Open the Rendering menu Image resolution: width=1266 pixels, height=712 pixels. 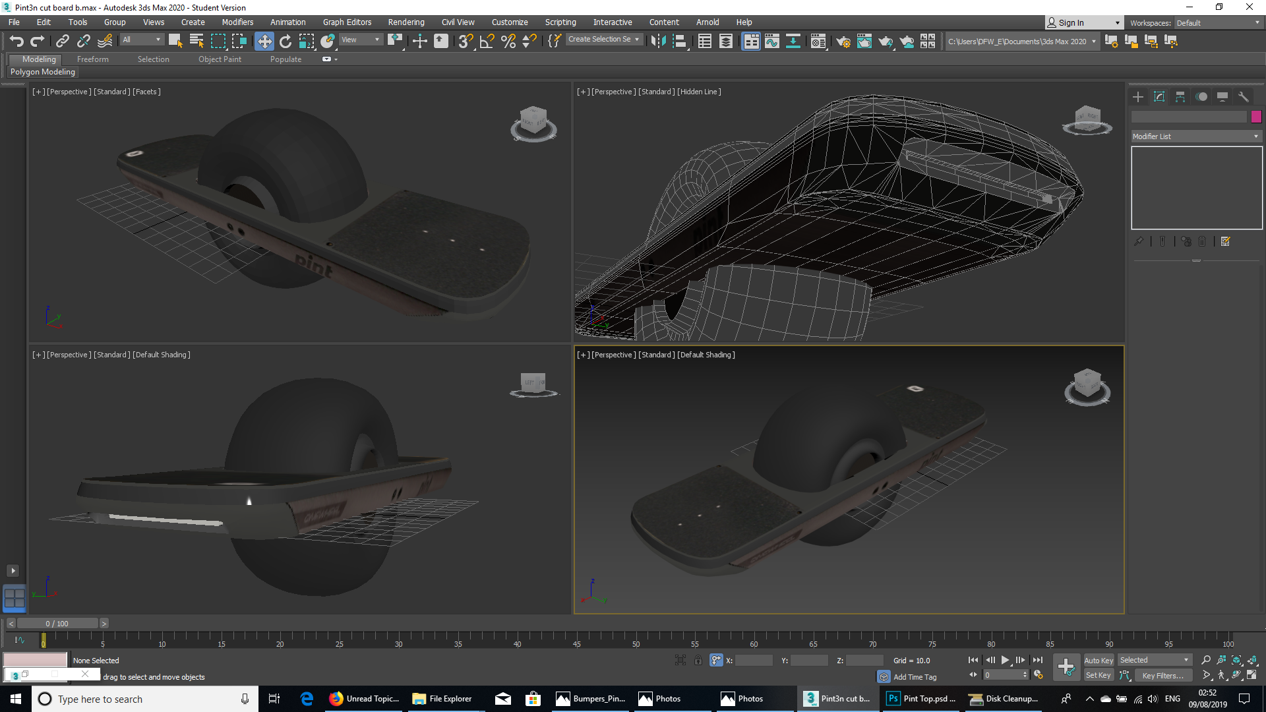tap(406, 22)
